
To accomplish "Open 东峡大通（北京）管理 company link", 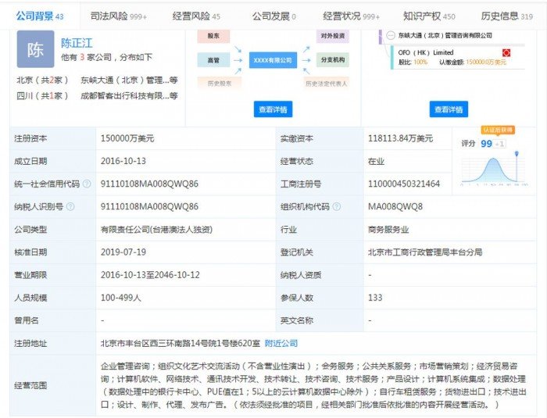I will pos(129,80).
